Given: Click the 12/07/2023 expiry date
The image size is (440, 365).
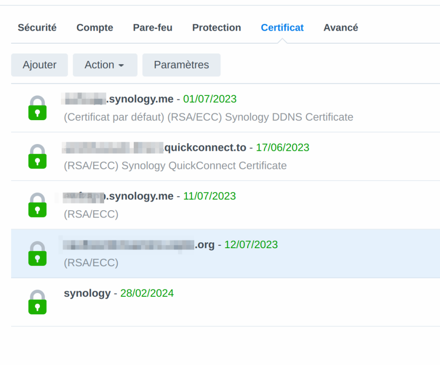Looking at the screenshot, I should pos(251,245).
